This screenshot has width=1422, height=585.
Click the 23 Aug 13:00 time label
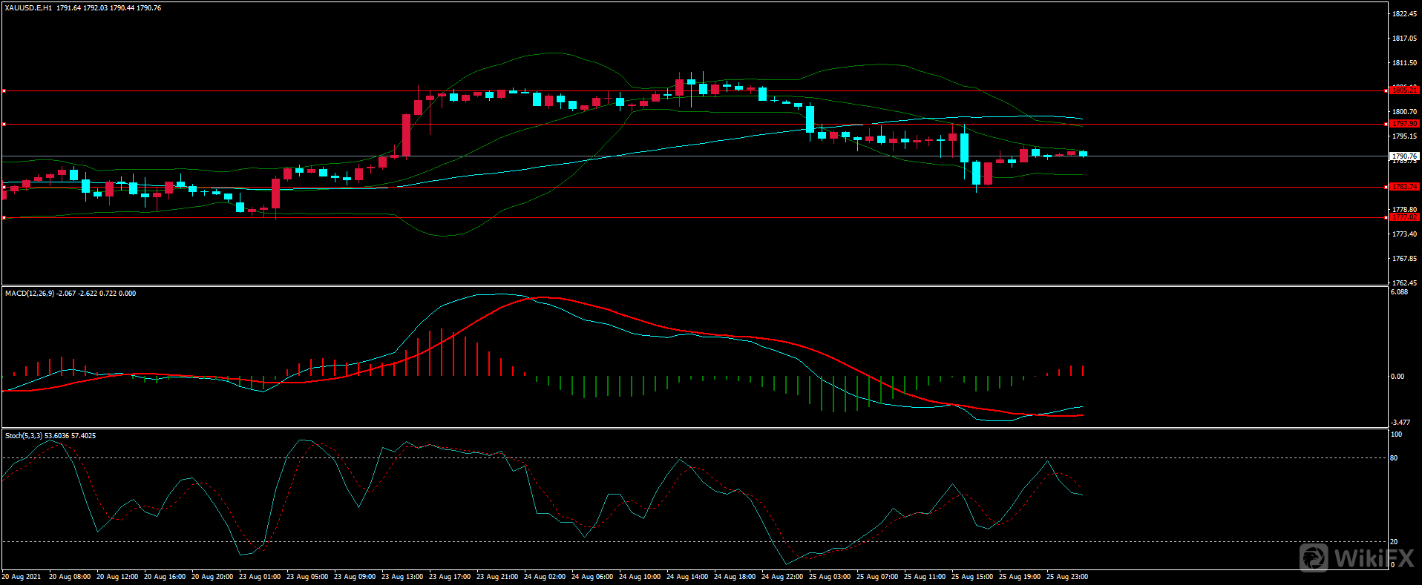pos(402,577)
